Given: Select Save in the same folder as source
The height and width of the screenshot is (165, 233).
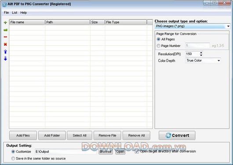Looking at the screenshot, I should (x=13, y=158).
